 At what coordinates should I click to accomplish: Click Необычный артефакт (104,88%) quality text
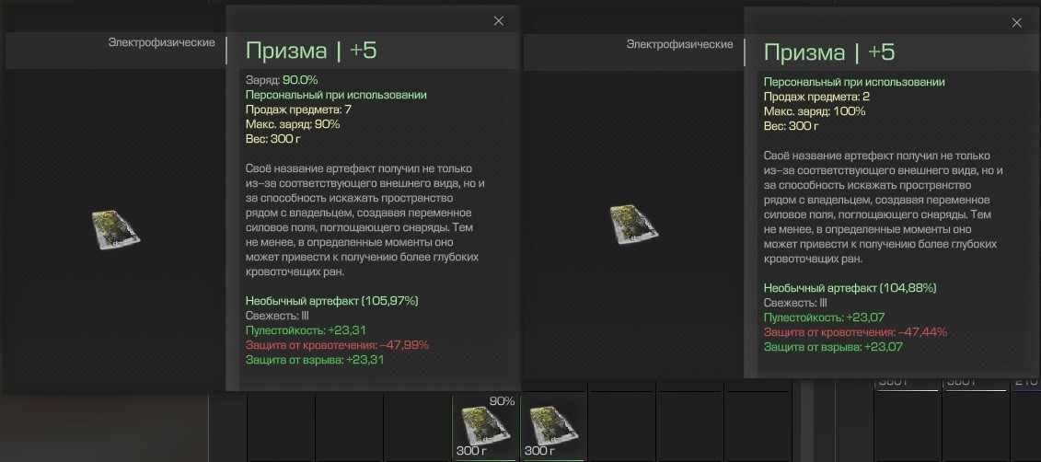pos(850,288)
